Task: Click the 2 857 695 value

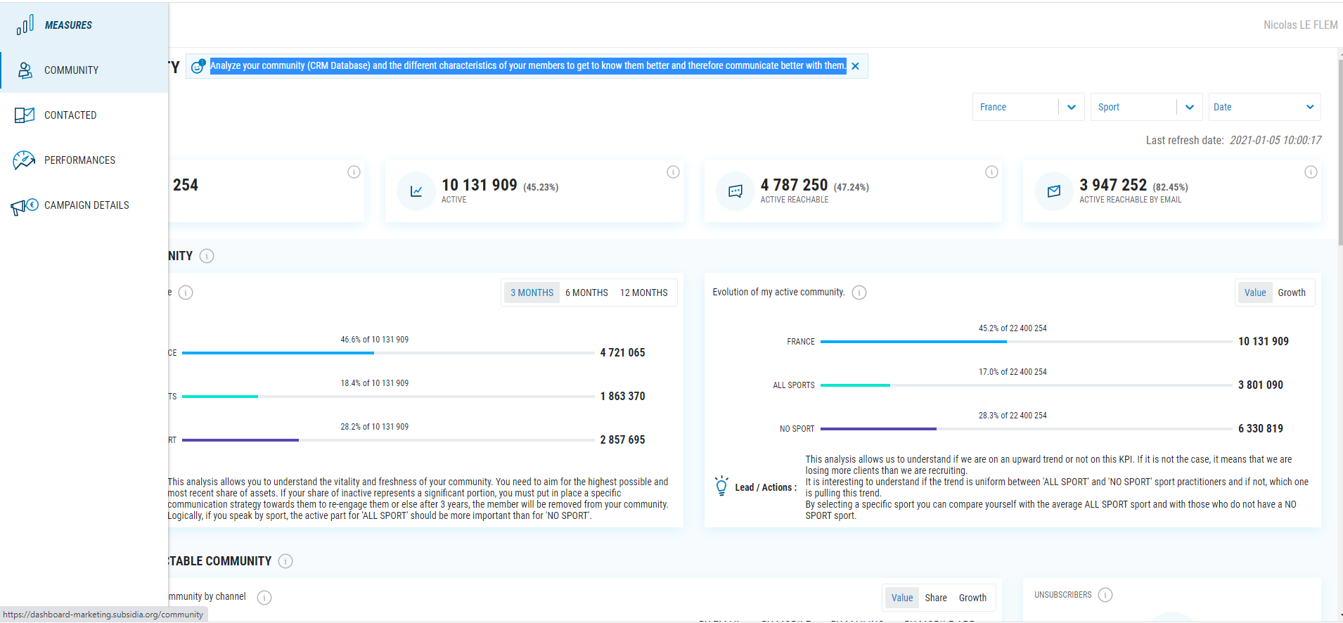Action: point(622,440)
